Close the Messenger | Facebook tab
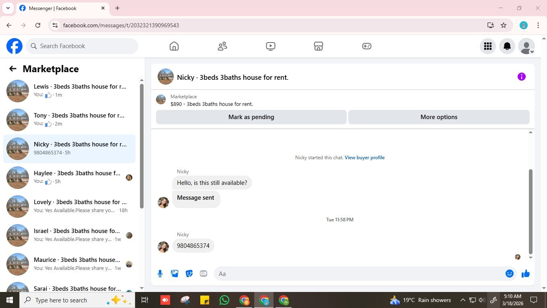 pyautogui.click(x=103, y=8)
